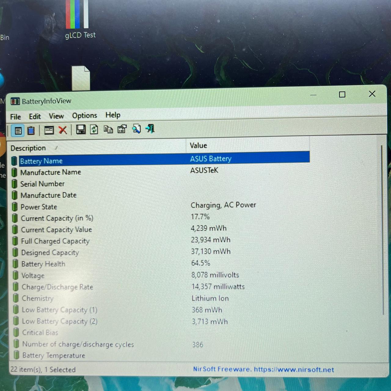Maximize the BatteryInfoView window
This screenshot has width=391, height=391.
point(342,94)
